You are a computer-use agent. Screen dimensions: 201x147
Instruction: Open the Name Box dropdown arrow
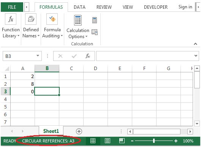coord(38,56)
